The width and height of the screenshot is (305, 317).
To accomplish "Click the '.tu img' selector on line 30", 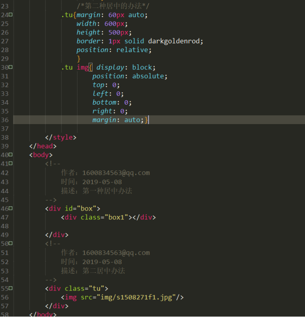I will [74, 68].
